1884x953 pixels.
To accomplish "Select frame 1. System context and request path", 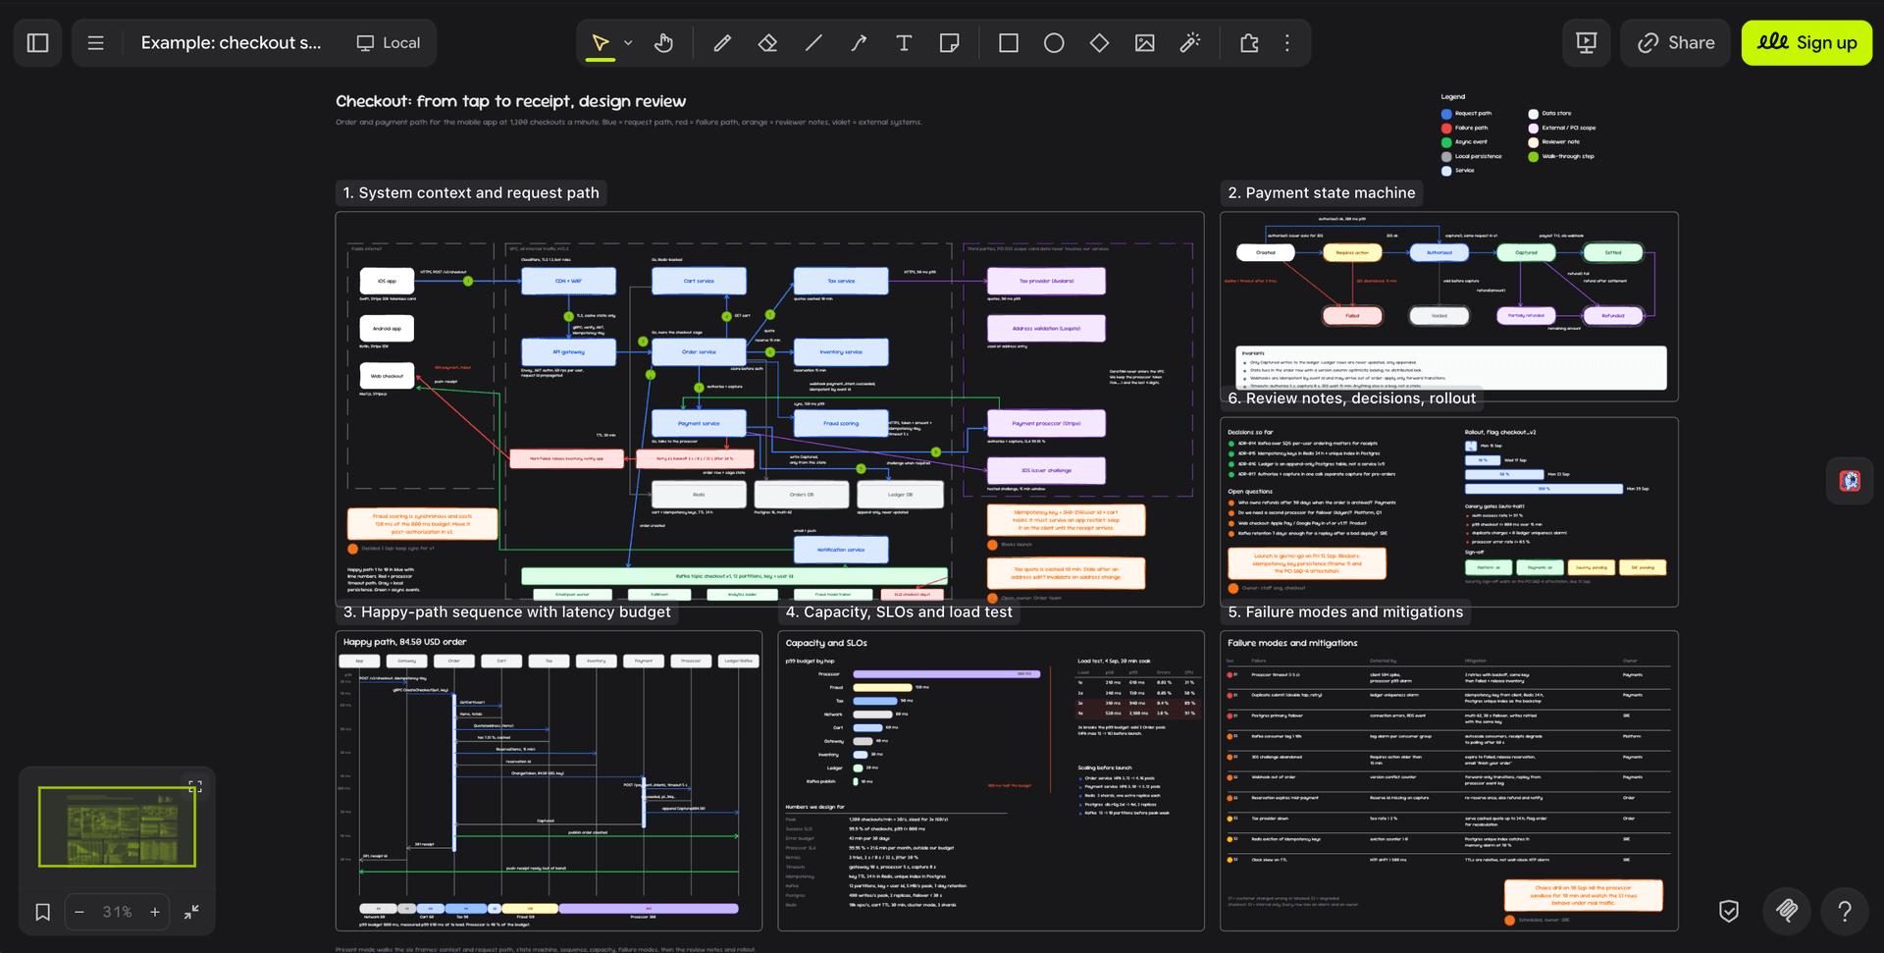I will [x=471, y=193].
